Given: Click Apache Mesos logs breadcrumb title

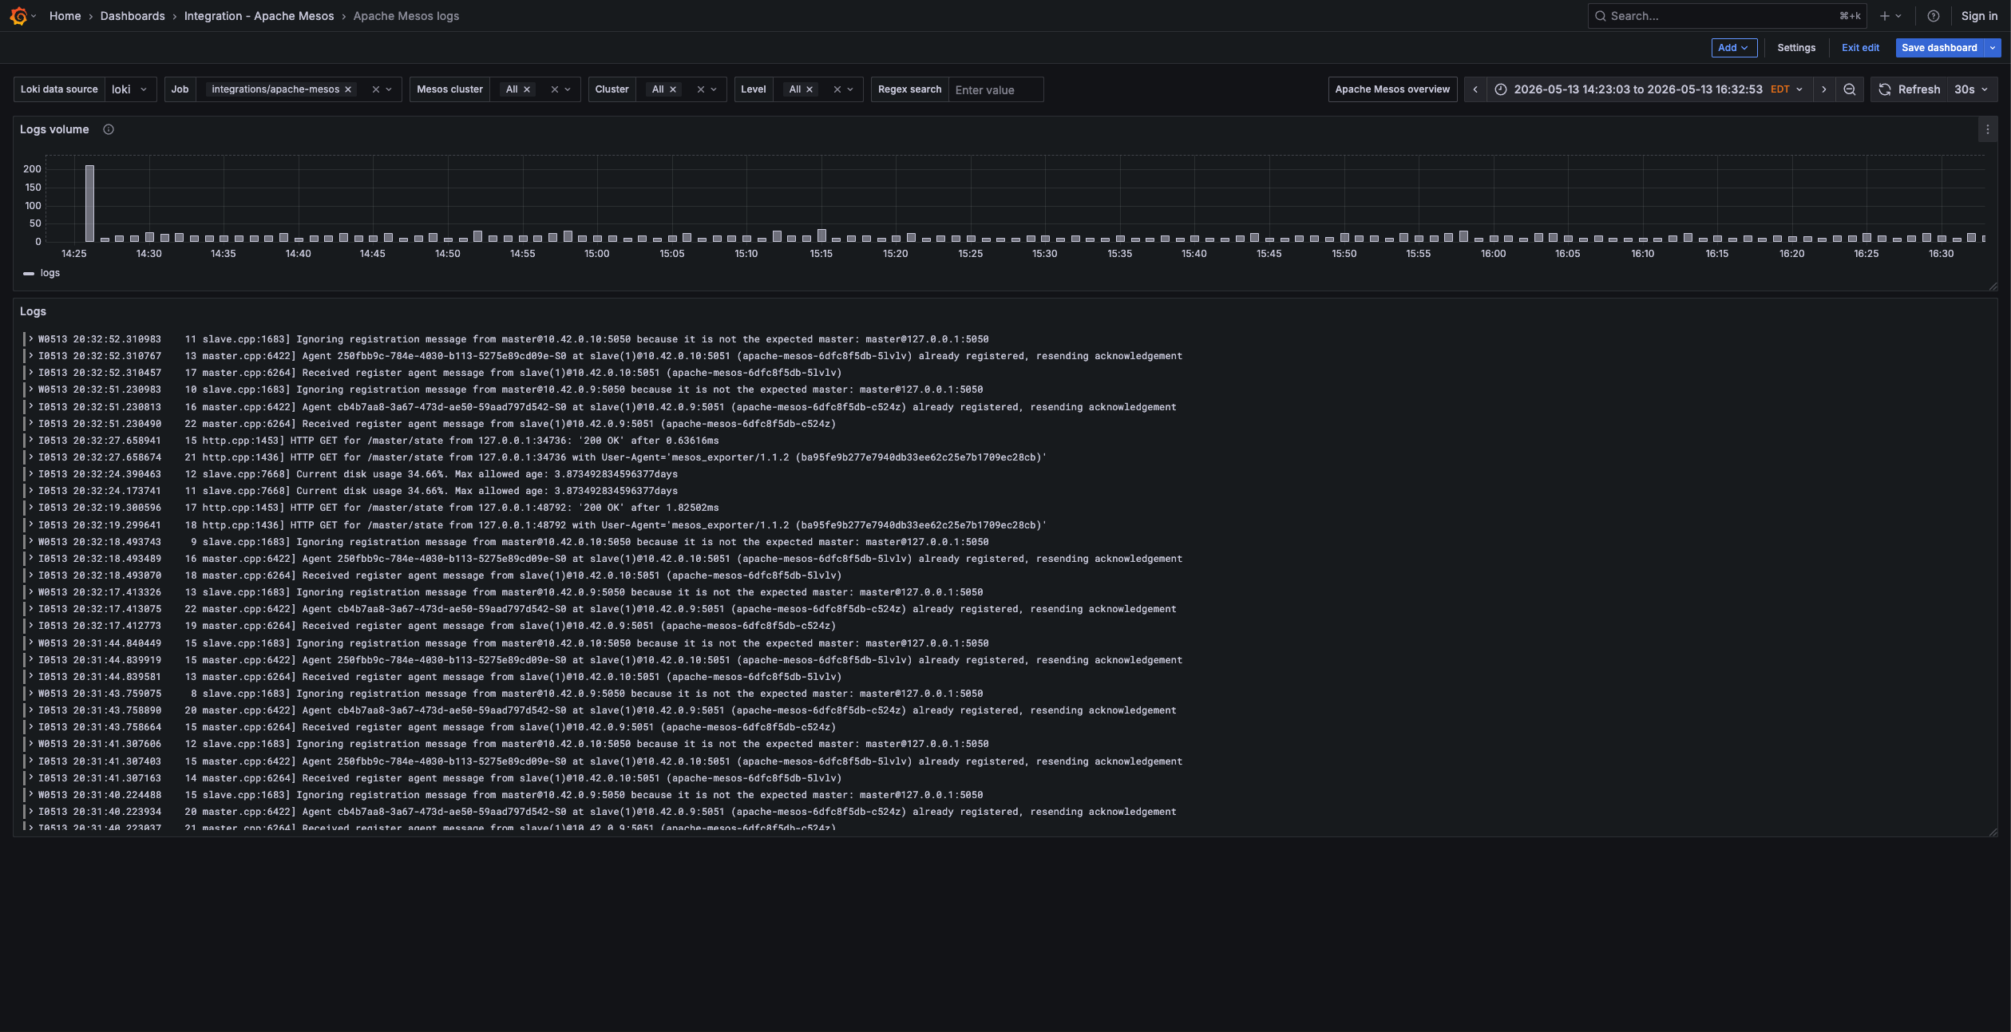Looking at the screenshot, I should (x=406, y=16).
